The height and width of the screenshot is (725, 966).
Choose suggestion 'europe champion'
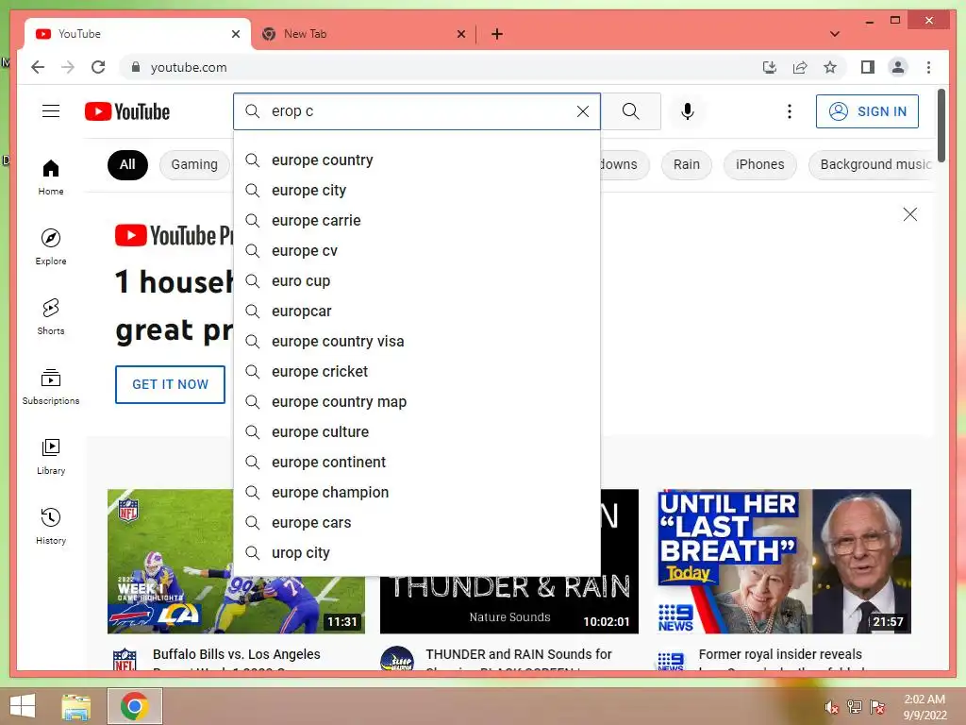click(417, 493)
